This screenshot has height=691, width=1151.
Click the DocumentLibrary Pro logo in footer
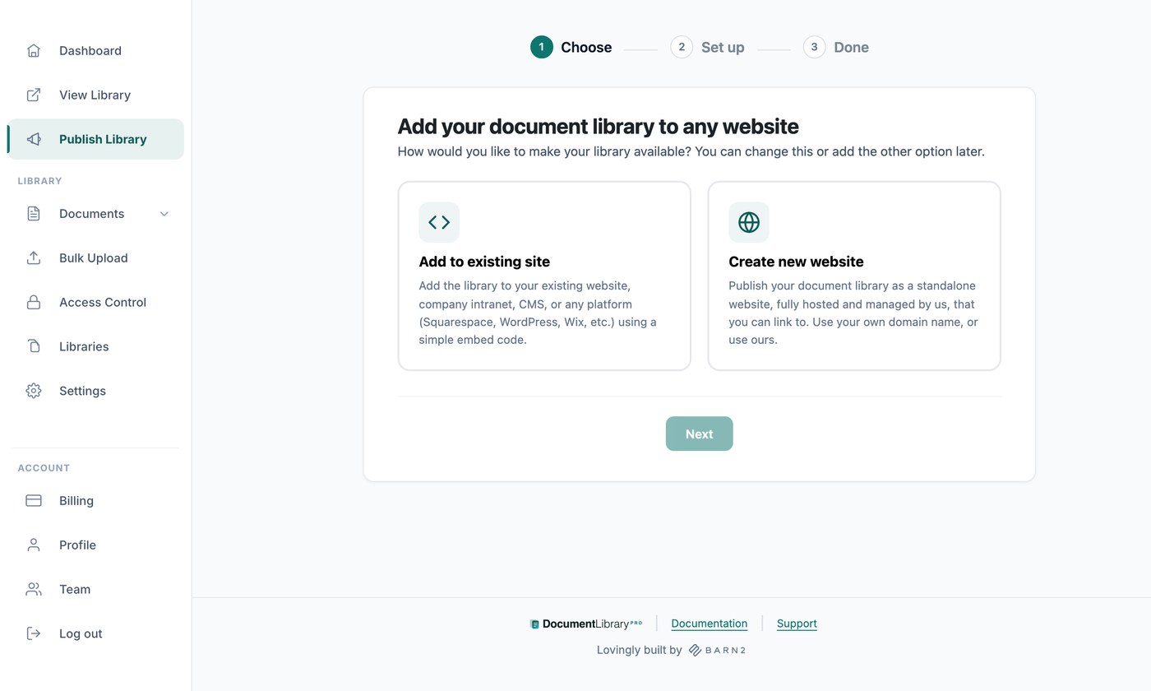click(586, 624)
